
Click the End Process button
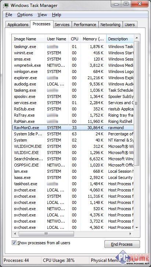(122, 244)
